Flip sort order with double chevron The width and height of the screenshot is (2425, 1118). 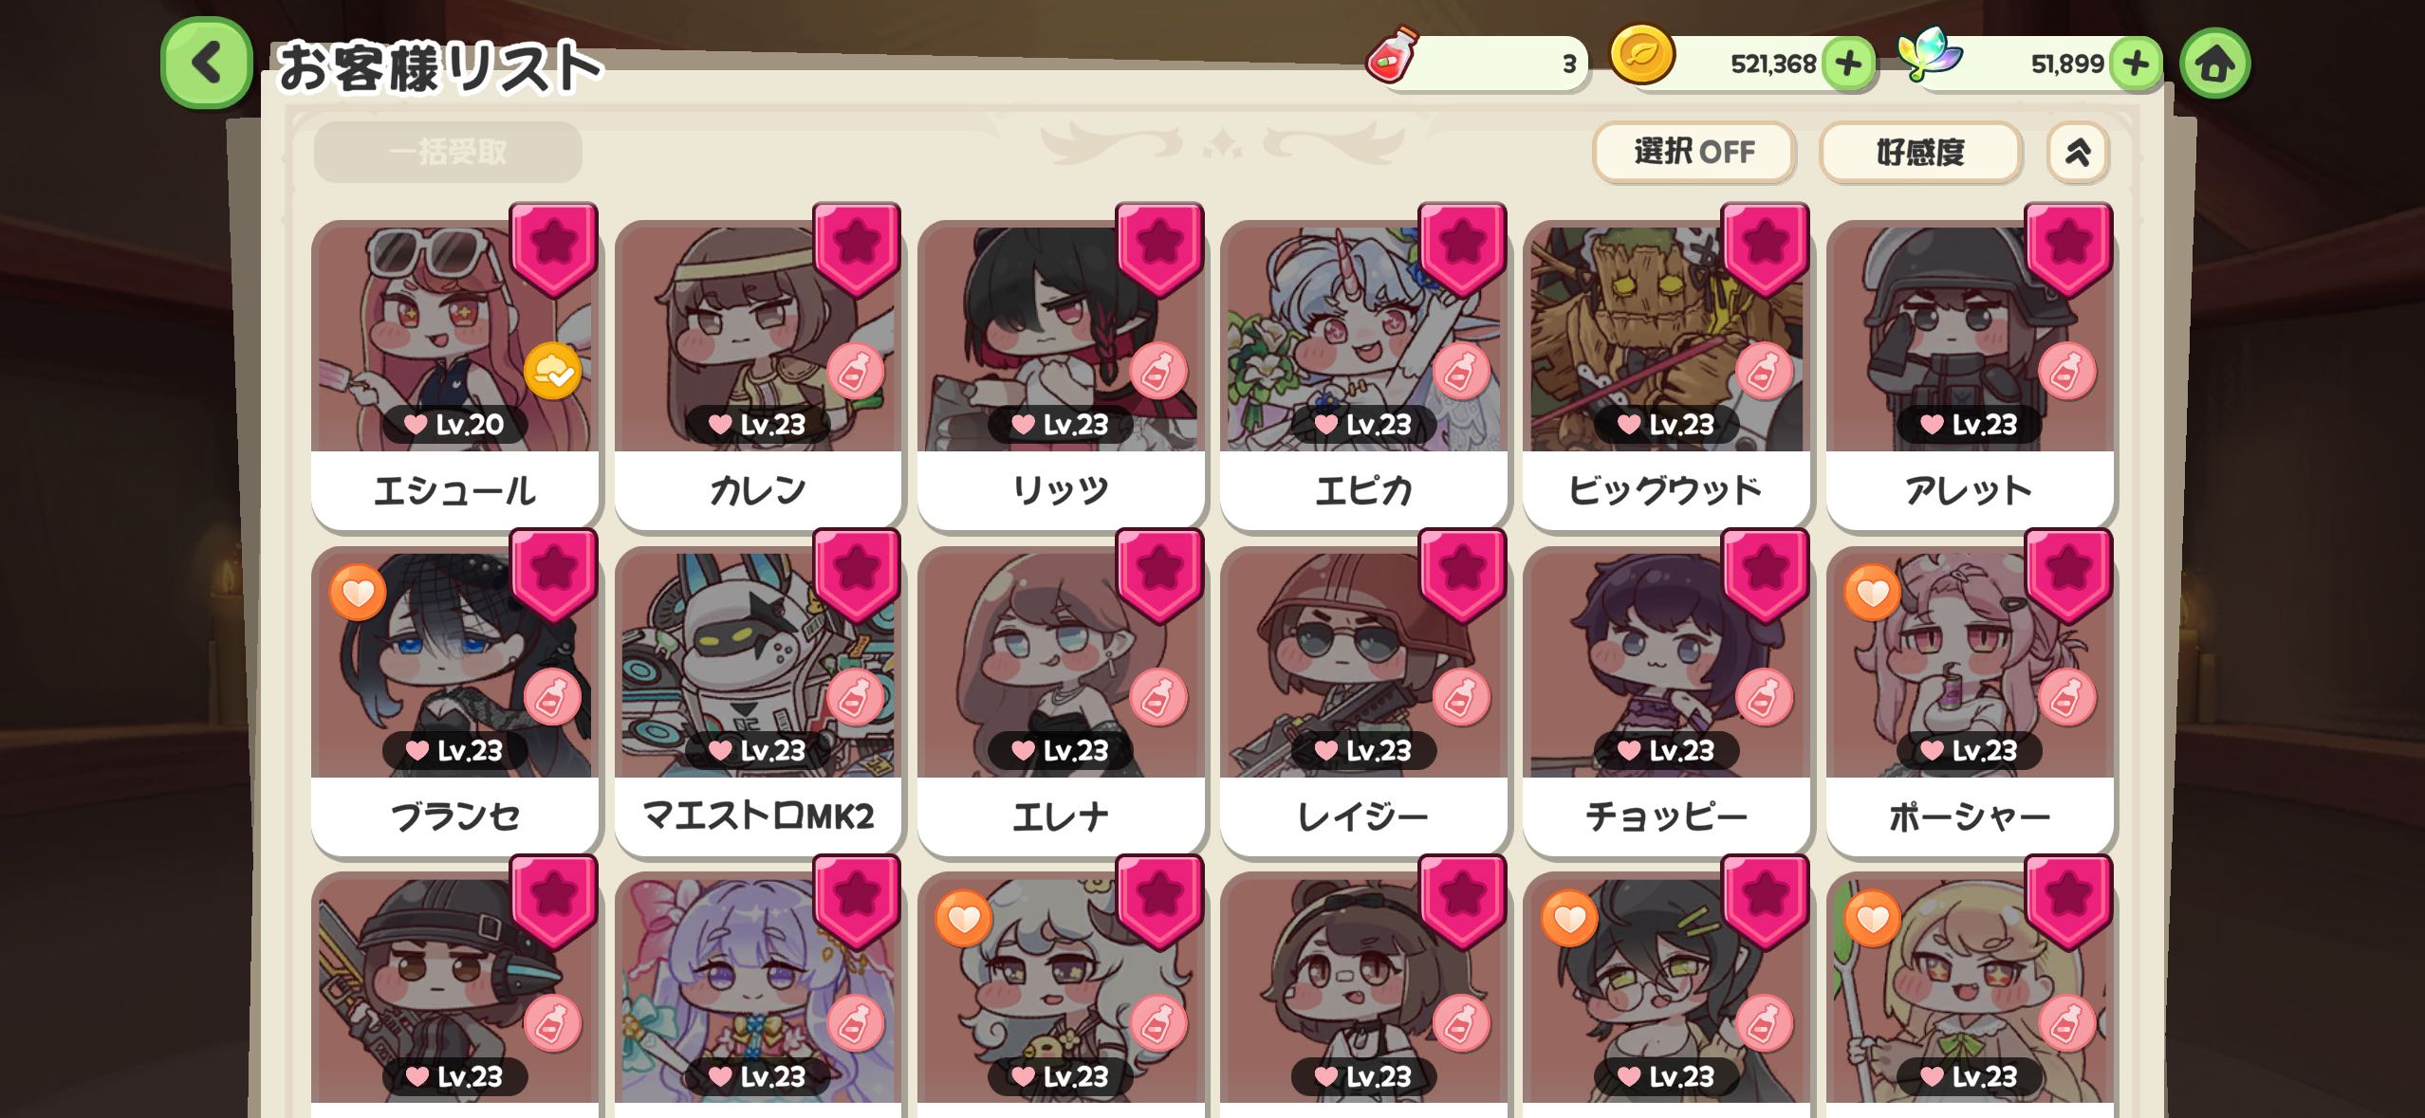[x=2078, y=152]
